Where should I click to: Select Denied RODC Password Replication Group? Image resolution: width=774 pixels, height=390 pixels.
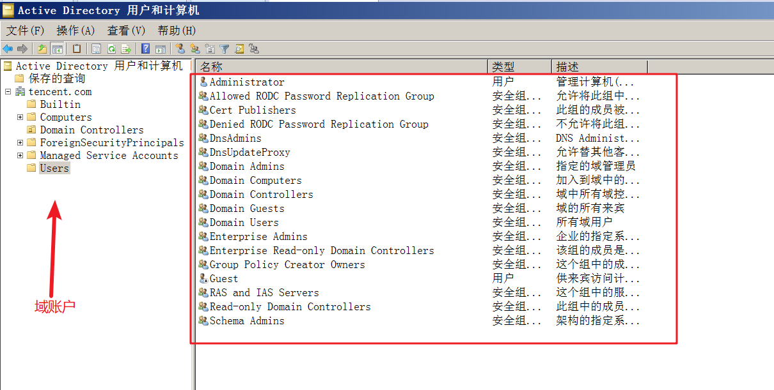tap(319, 124)
